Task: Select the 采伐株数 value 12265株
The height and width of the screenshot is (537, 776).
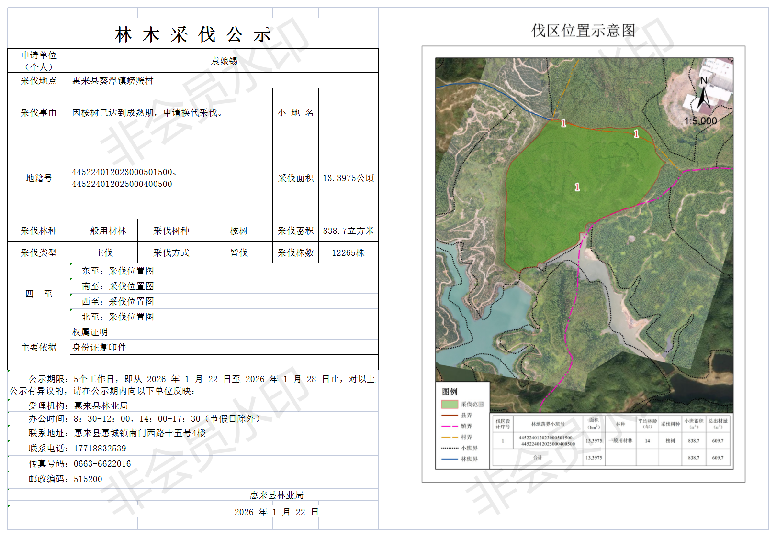Action: (x=348, y=252)
